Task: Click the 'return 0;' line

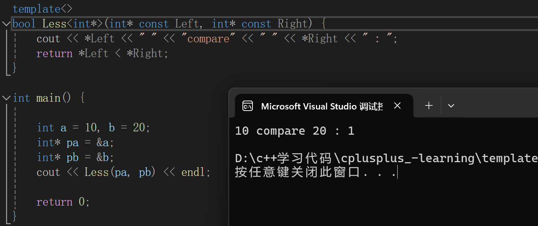Action: pos(63,202)
